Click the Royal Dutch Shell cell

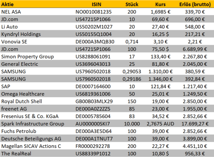pos(22,101)
